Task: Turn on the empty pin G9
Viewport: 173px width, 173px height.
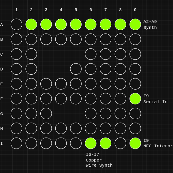Action: pyautogui.click(x=135, y=114)
